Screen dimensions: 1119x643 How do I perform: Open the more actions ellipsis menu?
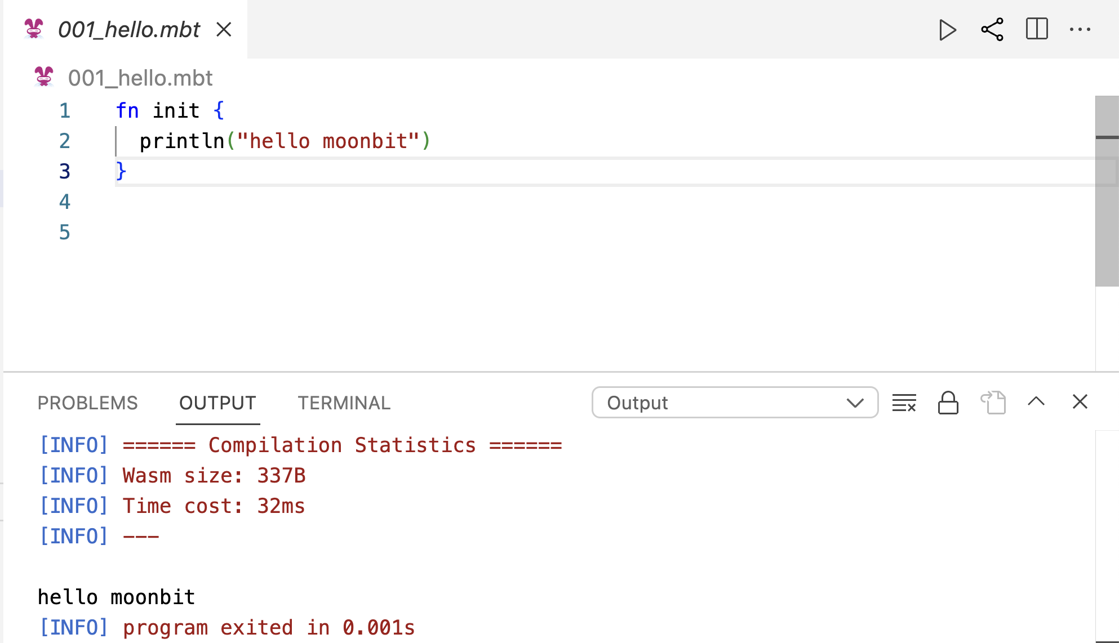[x=1080, y=30]
